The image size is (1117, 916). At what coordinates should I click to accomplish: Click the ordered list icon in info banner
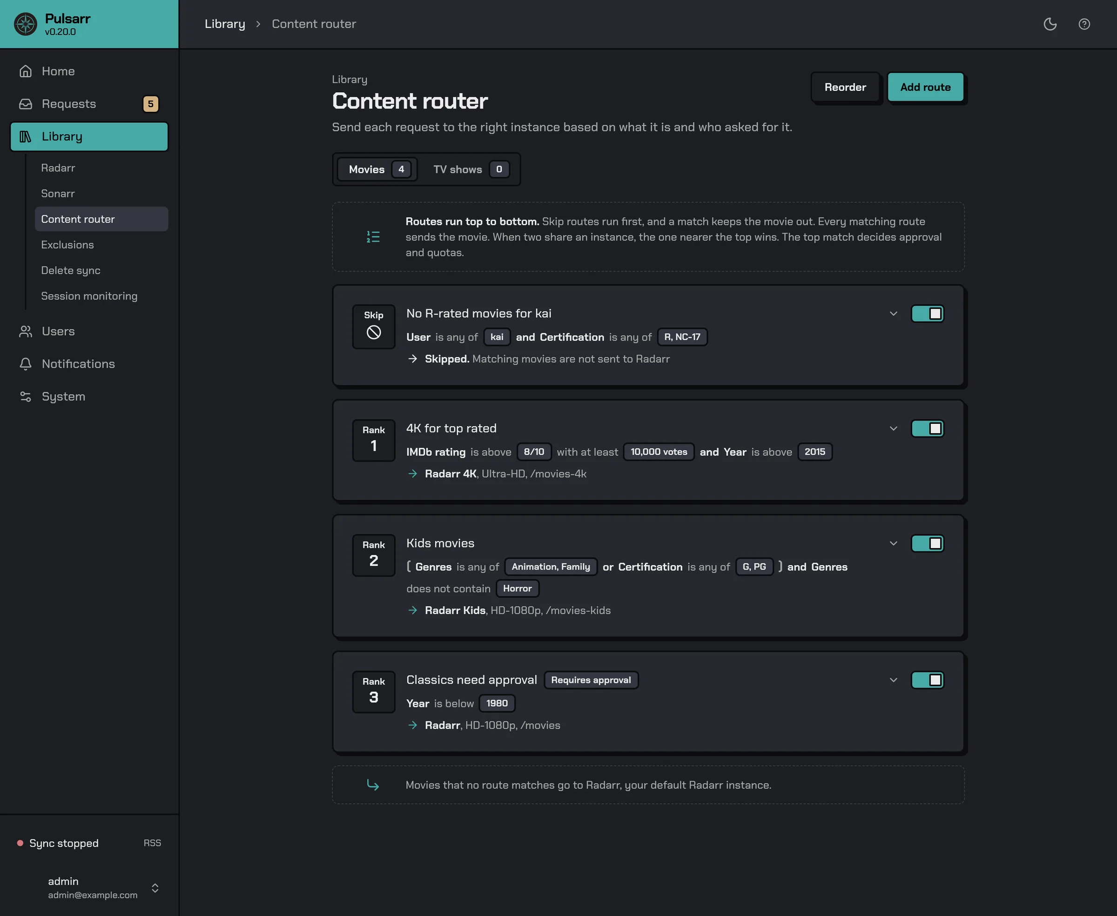[373, 237]
